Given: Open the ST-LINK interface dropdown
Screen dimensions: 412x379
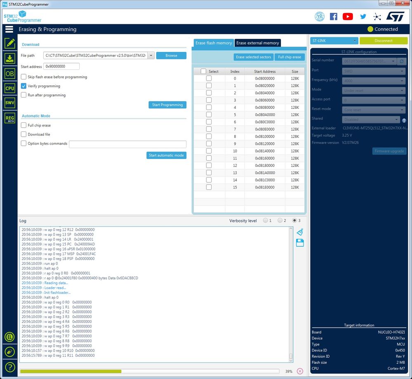Looking at the screenshot, I should [x=334, y=41].
